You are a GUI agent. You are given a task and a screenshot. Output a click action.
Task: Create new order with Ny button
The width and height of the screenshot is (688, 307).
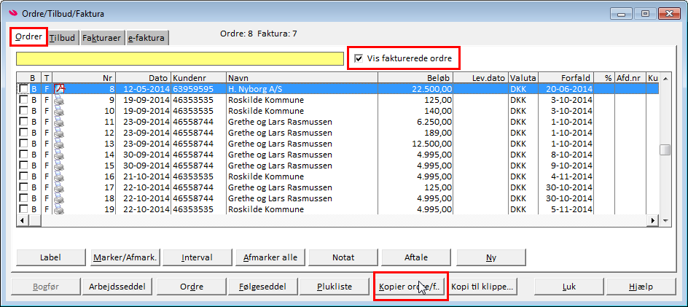point(491,257)
